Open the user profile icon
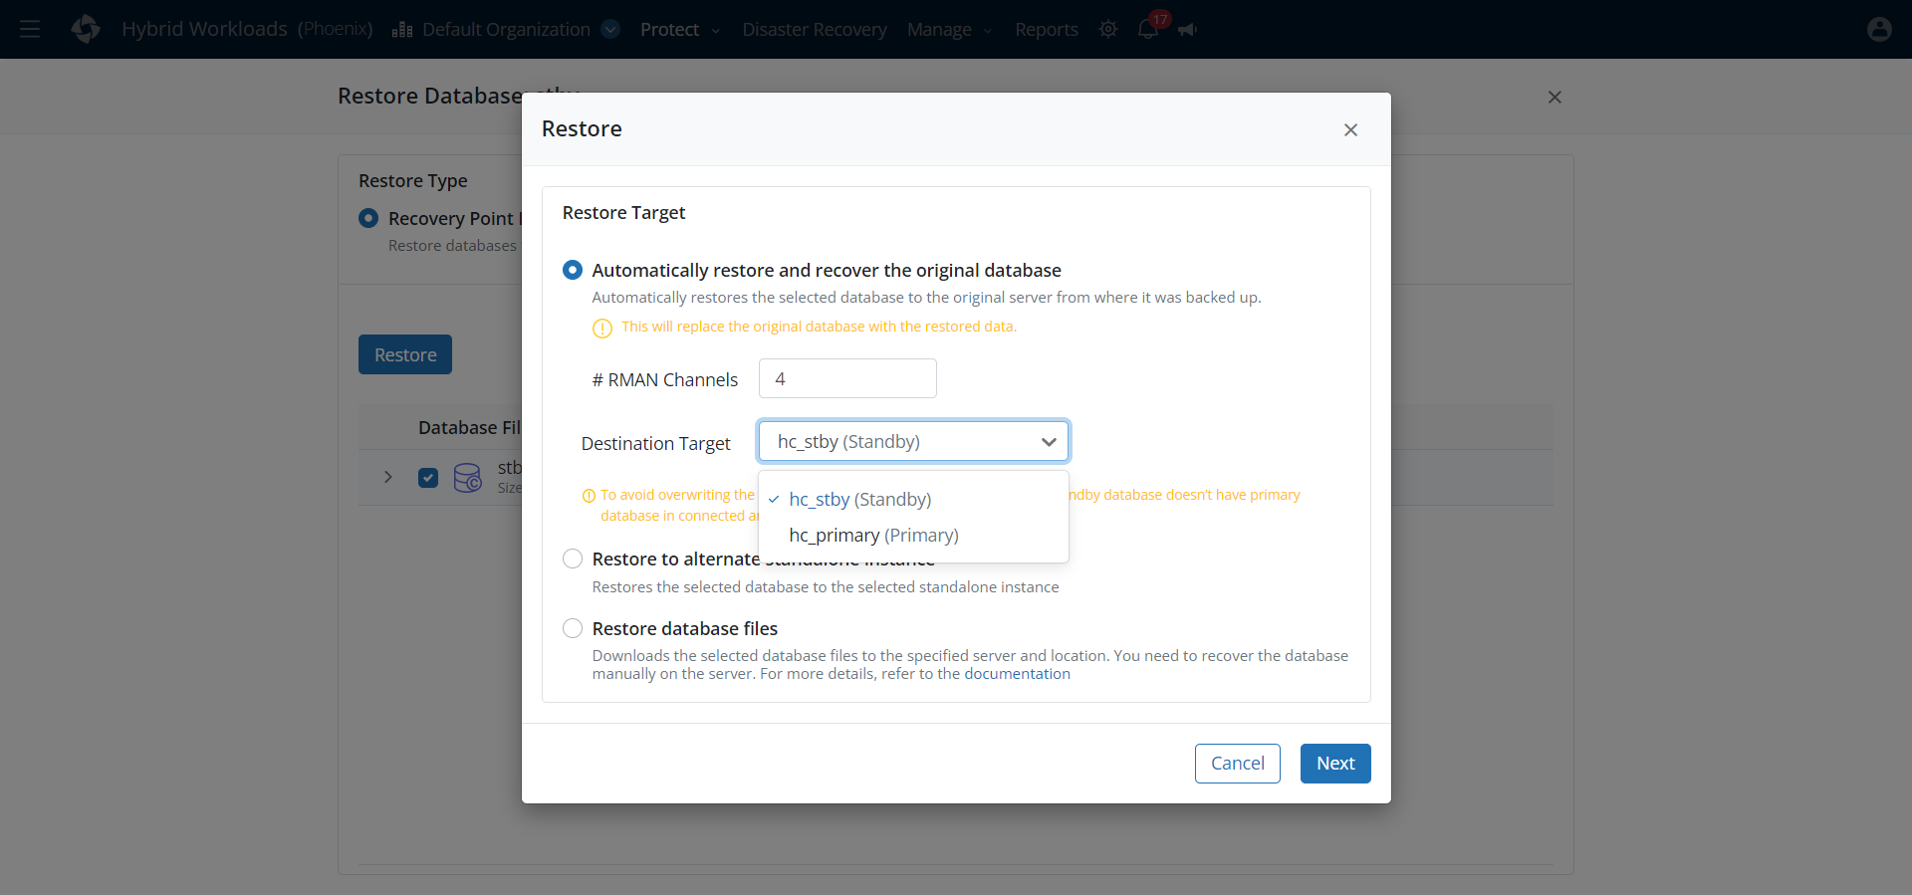 point(1878,30)
